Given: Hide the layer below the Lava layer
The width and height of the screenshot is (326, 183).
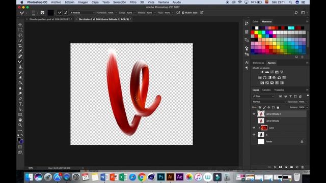Looking at the screenshot, I should (x=254, y=135).
